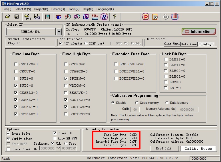Open the Project(P) menu

pyautogui.click(x=41, y=9)
